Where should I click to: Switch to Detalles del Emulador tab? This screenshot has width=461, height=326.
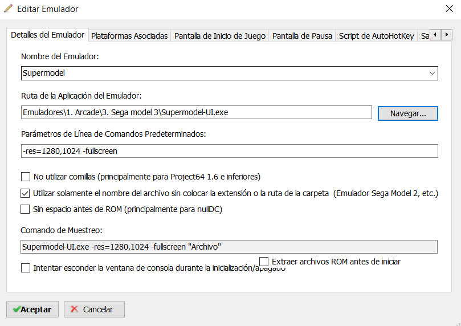(x=48, y=35)
